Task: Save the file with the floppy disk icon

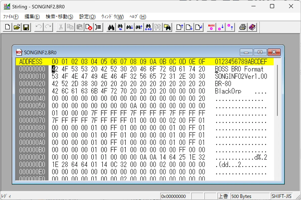Action: [x=26, y=27]
